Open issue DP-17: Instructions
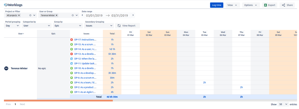The height and width of the screenshot is (109, 299). point(85,40)
